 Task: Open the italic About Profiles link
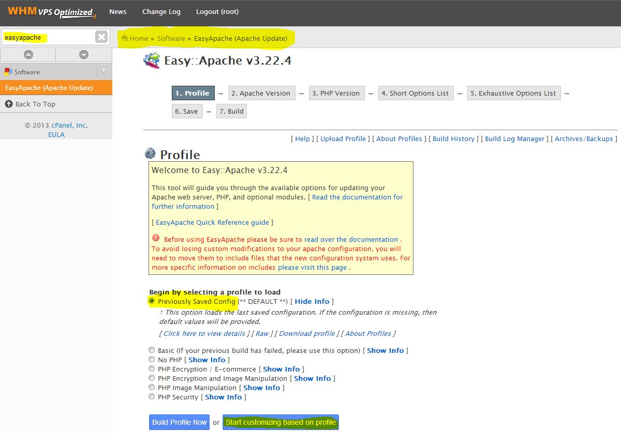tap(368, 333)
